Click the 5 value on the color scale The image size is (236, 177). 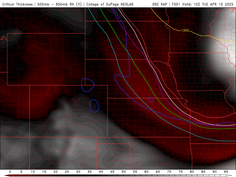pyautogui.click(x=21, y=172)
